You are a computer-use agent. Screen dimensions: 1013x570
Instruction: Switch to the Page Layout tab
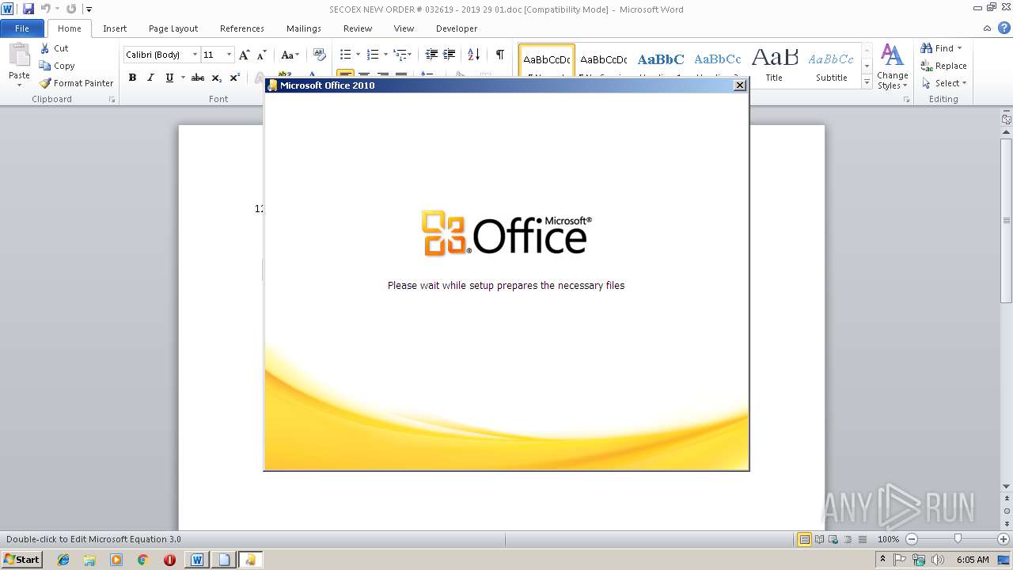pyautogui.click(x=173, y=28)
